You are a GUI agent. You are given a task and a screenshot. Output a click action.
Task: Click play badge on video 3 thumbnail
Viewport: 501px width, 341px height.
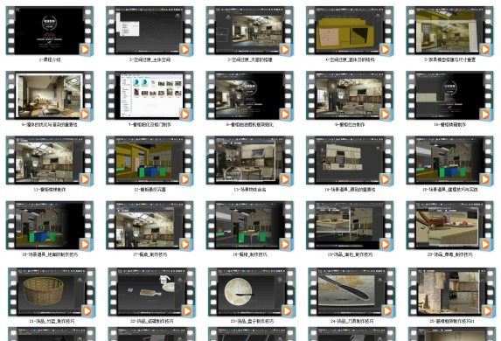coord(285,50)
